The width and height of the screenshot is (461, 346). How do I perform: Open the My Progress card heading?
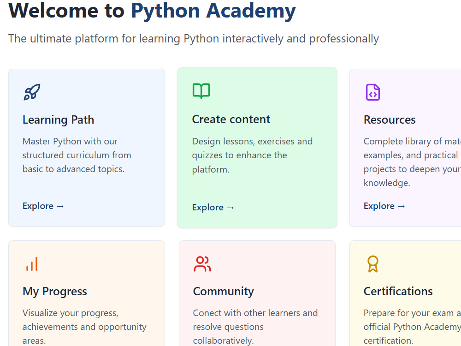[55, 291]
